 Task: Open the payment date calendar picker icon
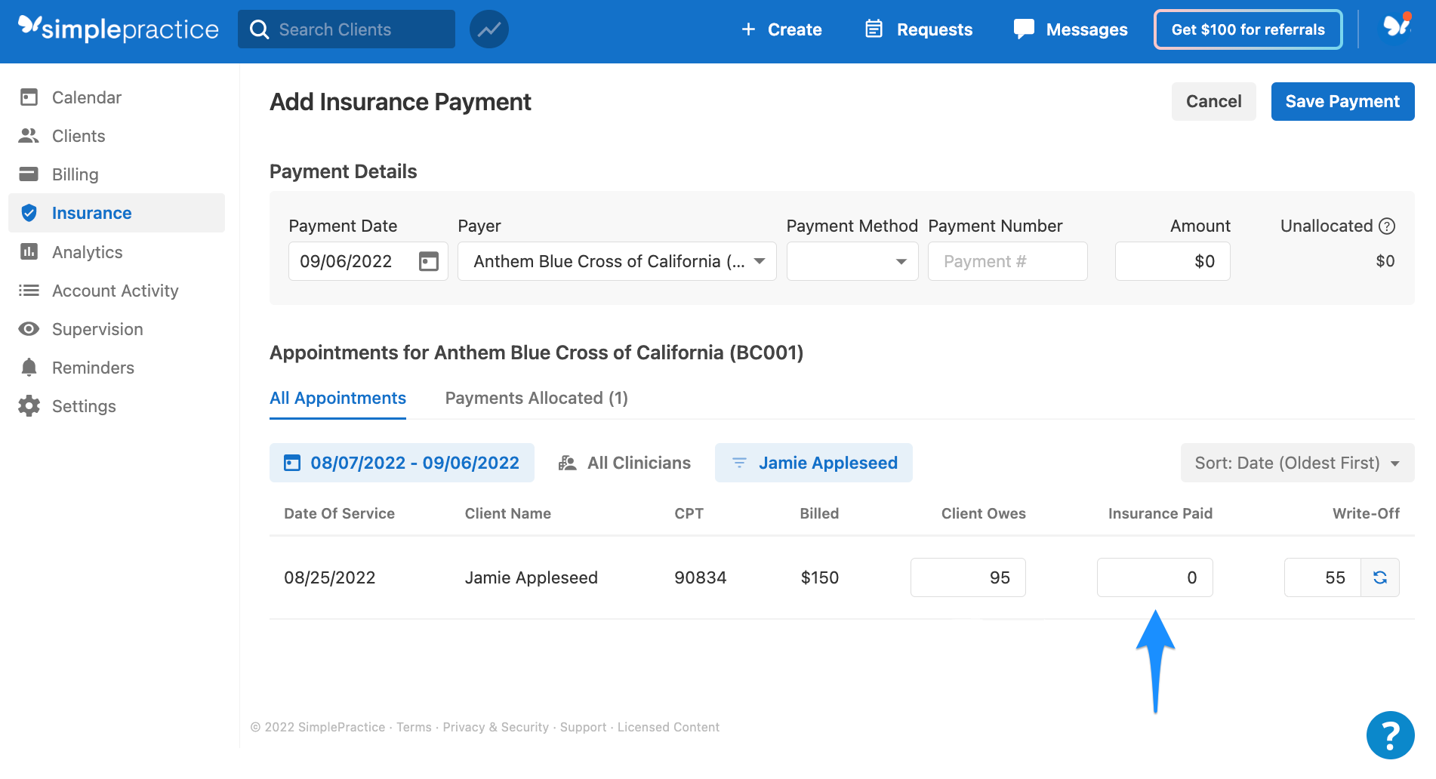point(429,261)
